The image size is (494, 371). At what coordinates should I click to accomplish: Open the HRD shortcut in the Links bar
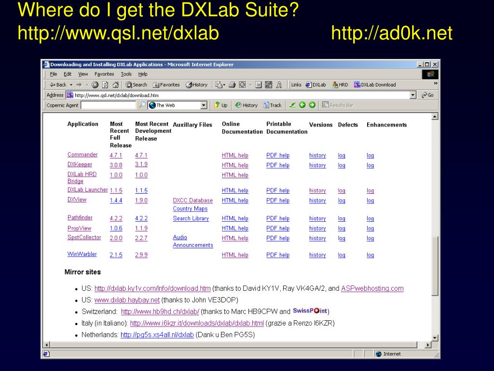[340, 85]
